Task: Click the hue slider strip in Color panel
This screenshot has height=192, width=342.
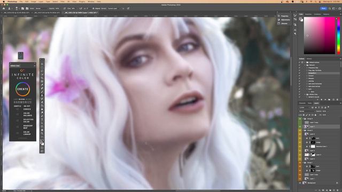Action: click(338, 36)
